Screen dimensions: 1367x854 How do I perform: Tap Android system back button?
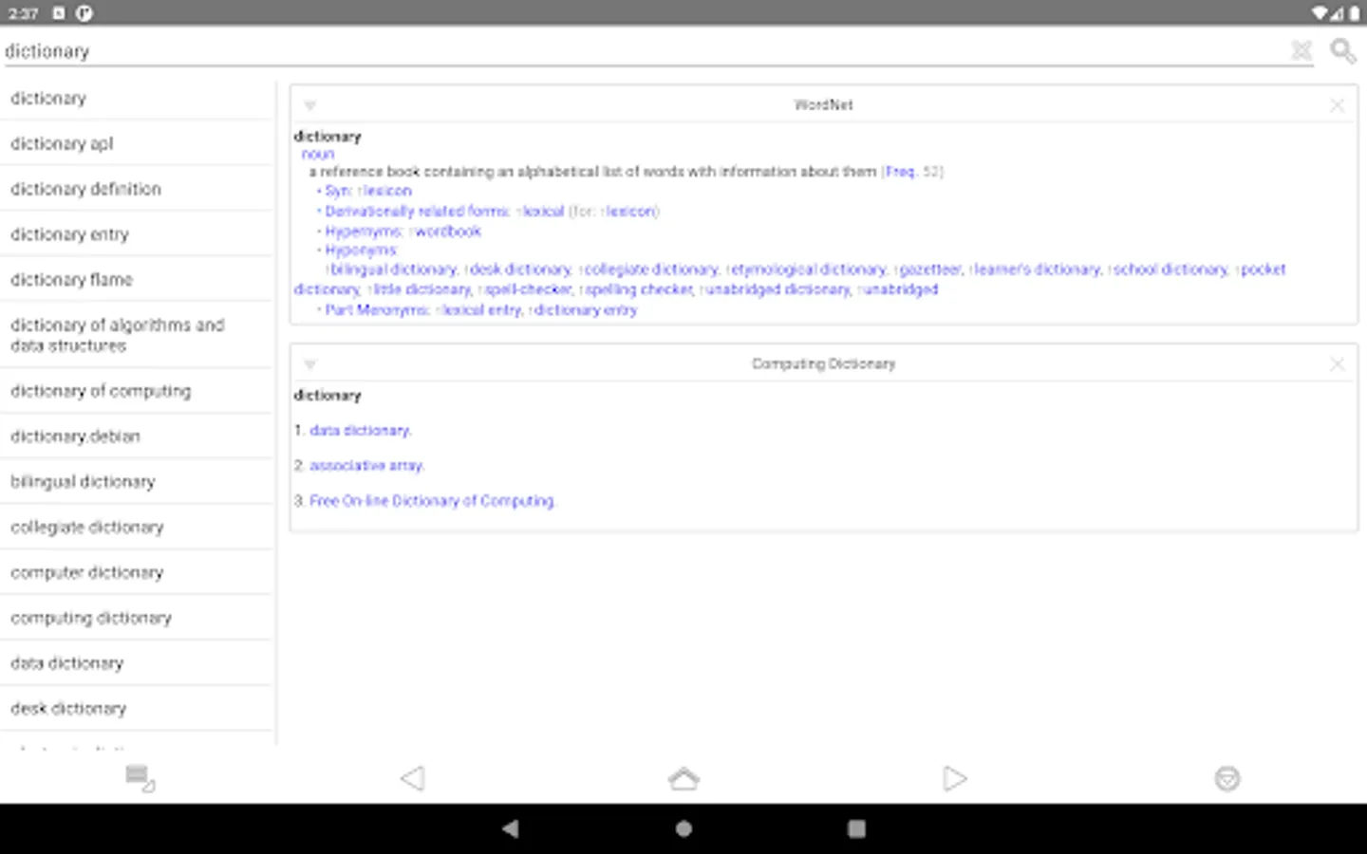(511, 828)
